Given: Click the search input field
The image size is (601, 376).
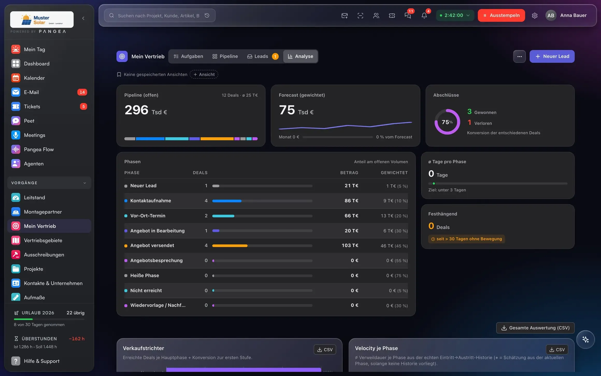Looking at the screenshot, I should click(x=160, y=16).
